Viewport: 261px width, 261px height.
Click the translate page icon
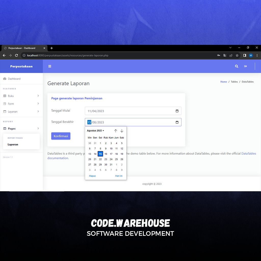pyautogui.click(x=225, y=55)
